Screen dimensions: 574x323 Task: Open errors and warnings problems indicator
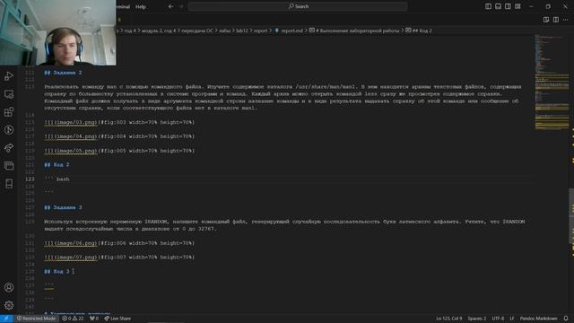coord(73,319)
